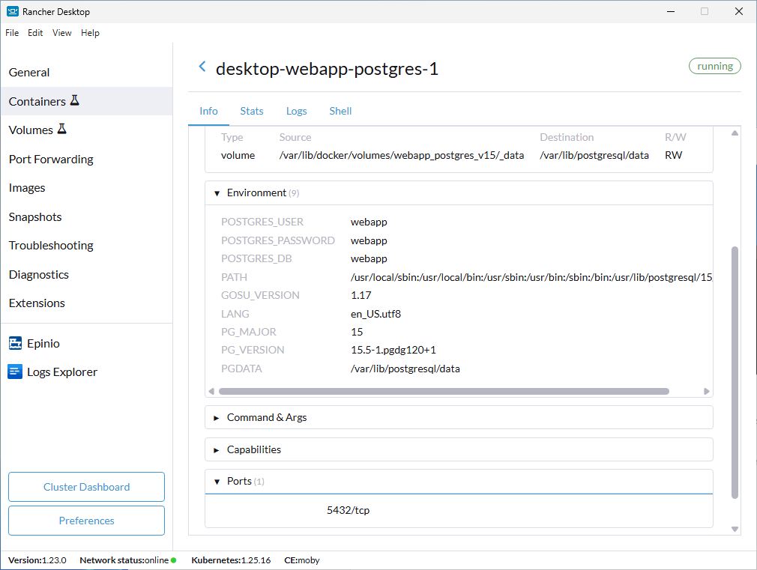Open the Snapshots page

coord(86,216)
